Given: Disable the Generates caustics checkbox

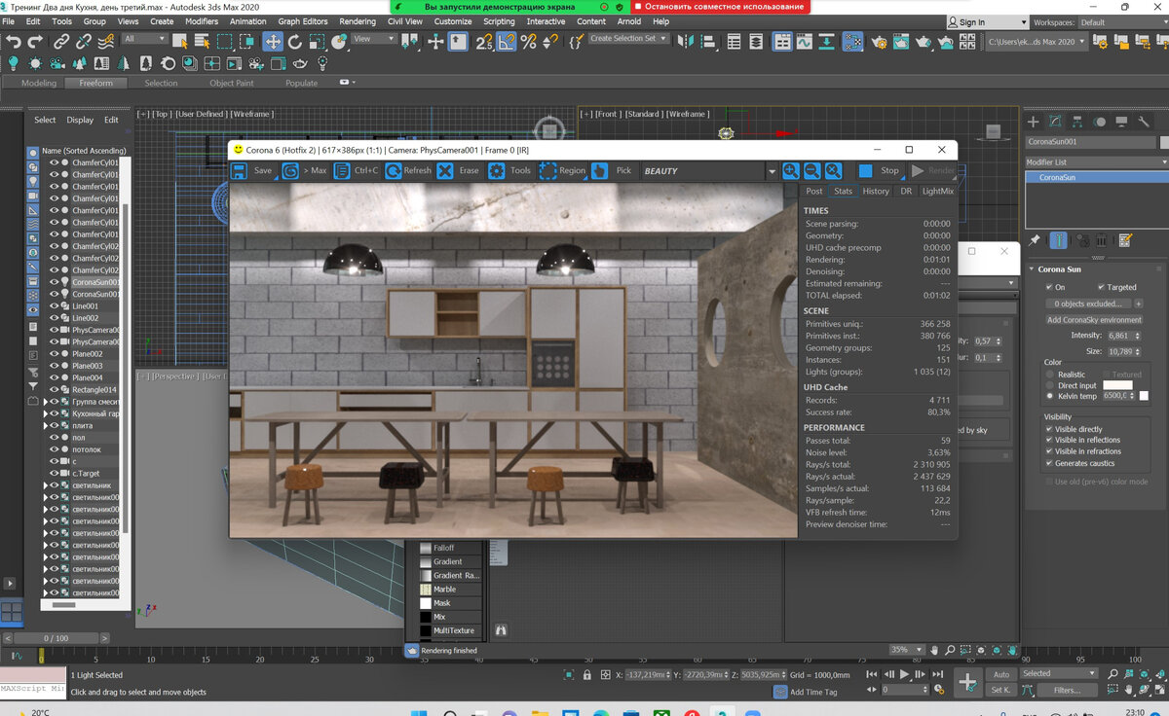Looking at the screenshot, I should click(x=1049, y=463).
